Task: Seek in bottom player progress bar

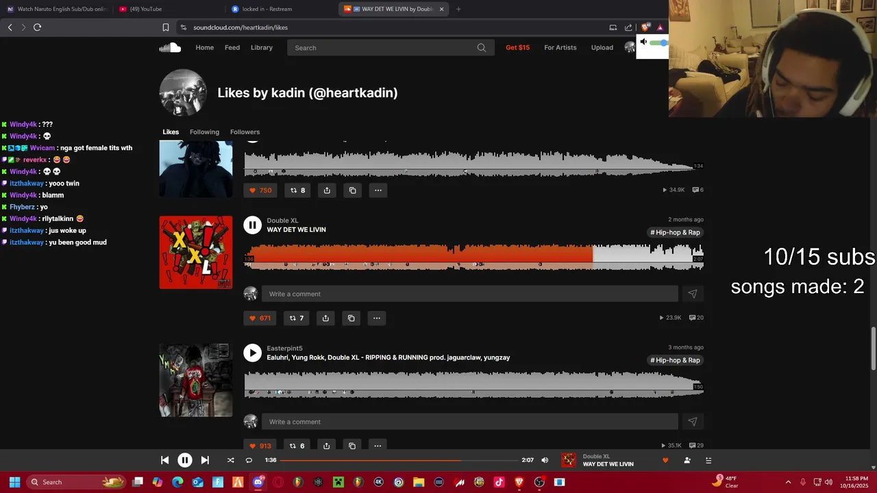Action: coord(399,460)
